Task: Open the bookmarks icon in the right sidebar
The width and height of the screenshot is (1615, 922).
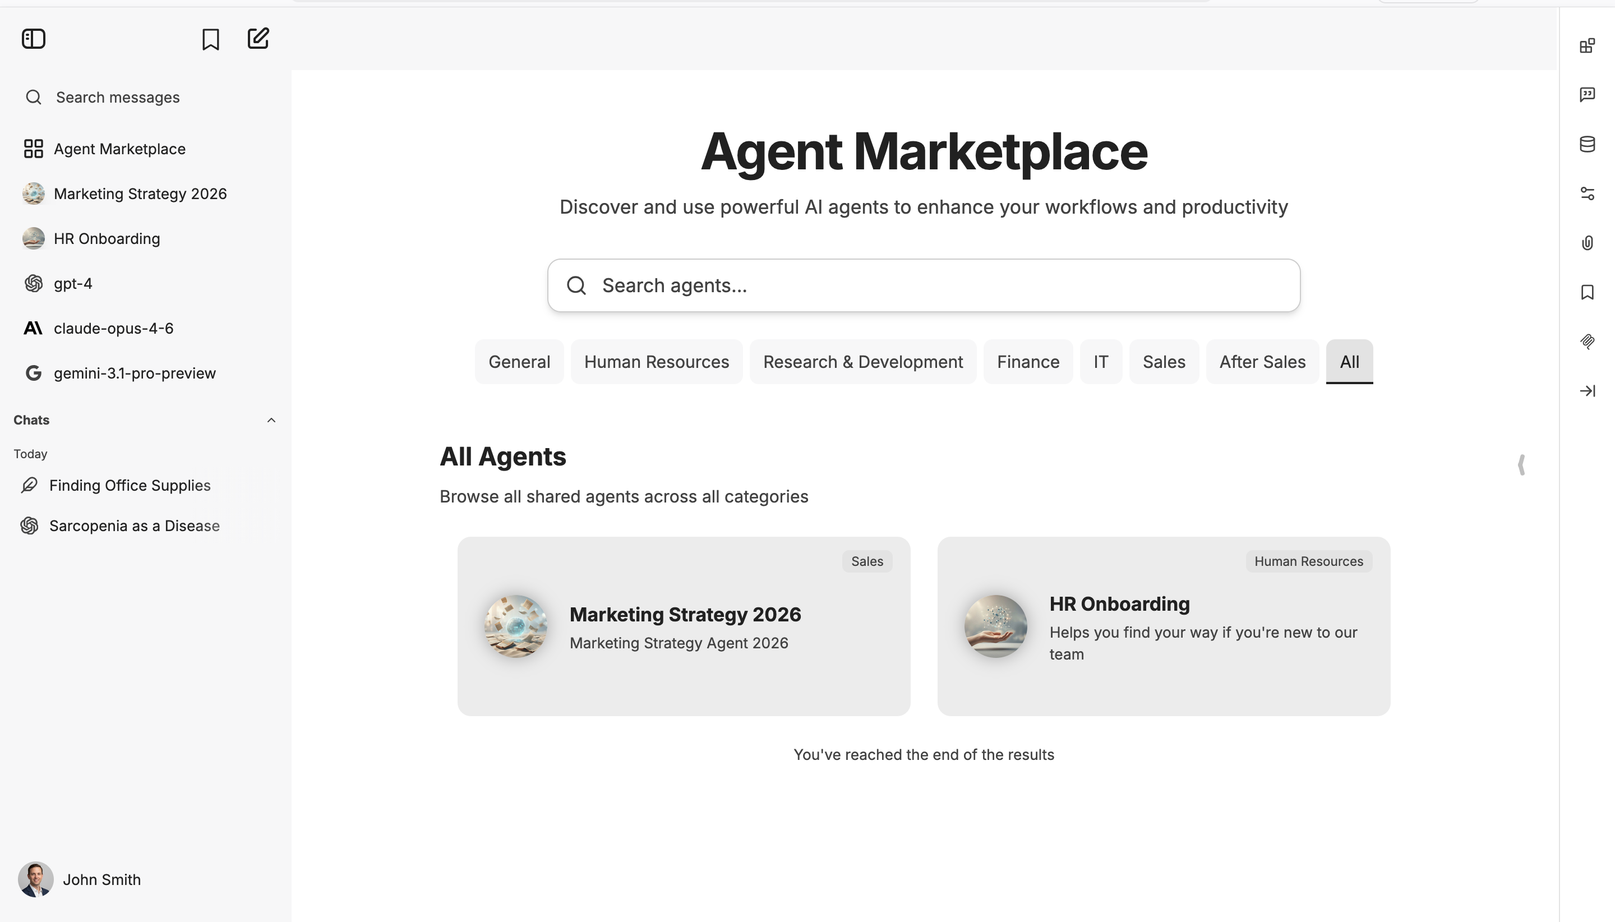Action: pos(1588,292)
